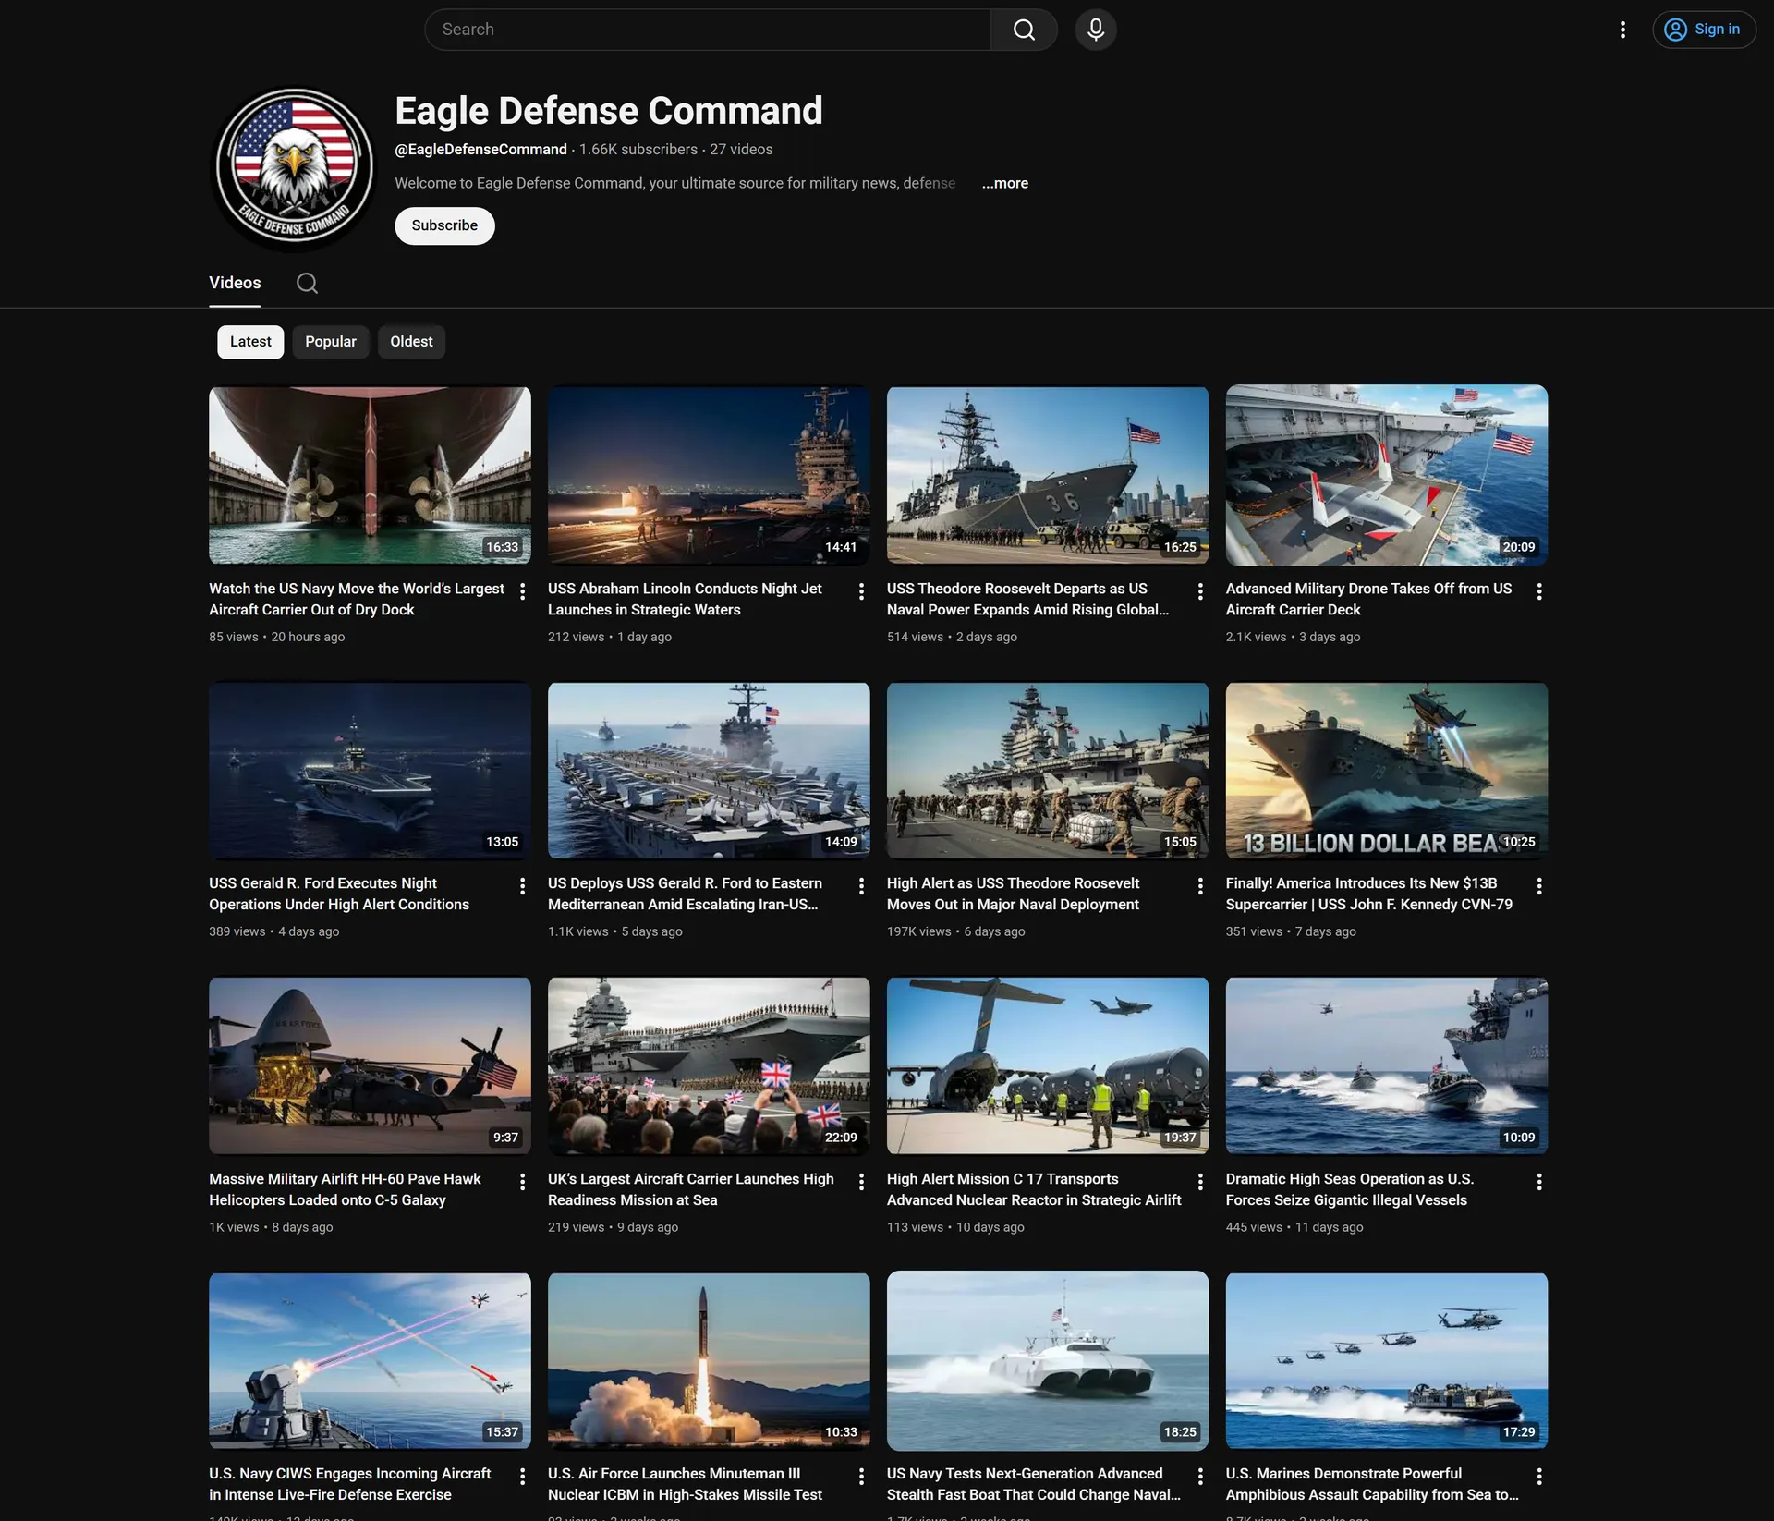
Task: Switch to the Videos tab
Action: (x=235, y=283)
